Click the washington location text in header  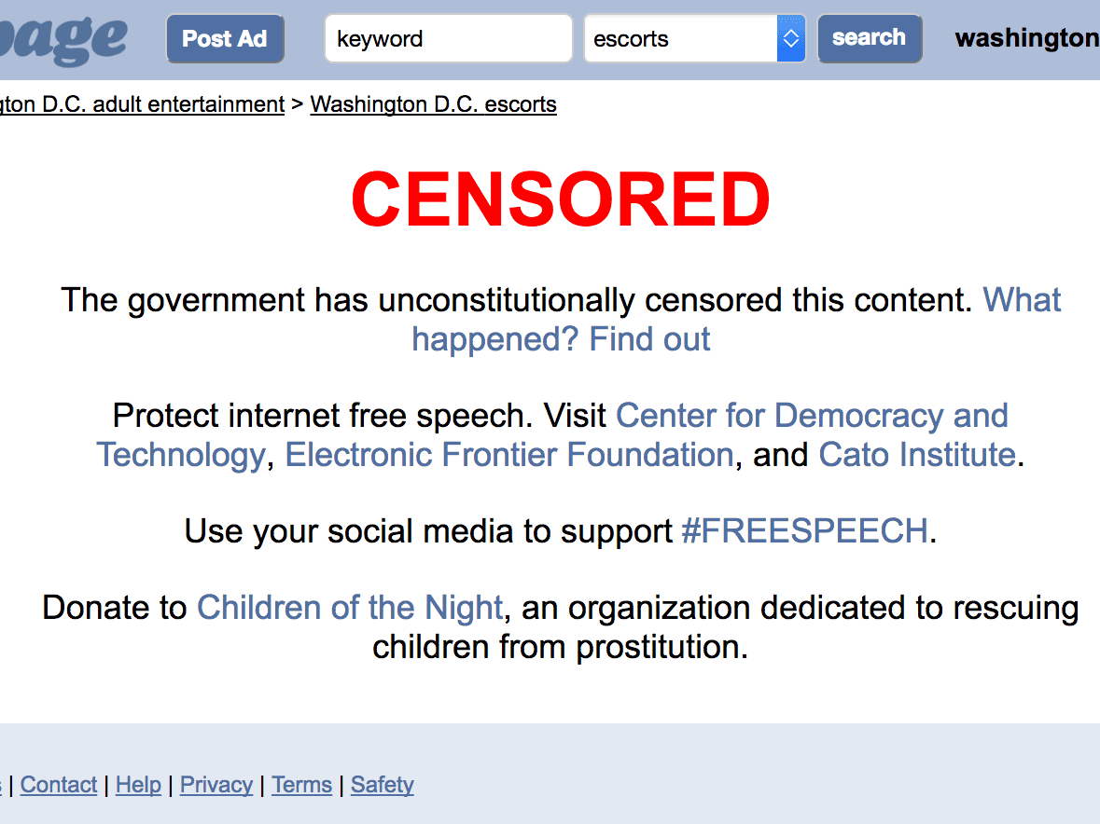coord(1026,38)
